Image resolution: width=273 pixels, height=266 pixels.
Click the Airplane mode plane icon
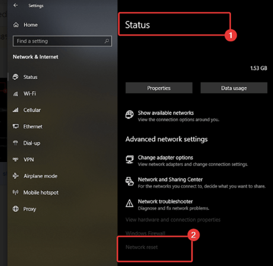[x=15, y=176]
